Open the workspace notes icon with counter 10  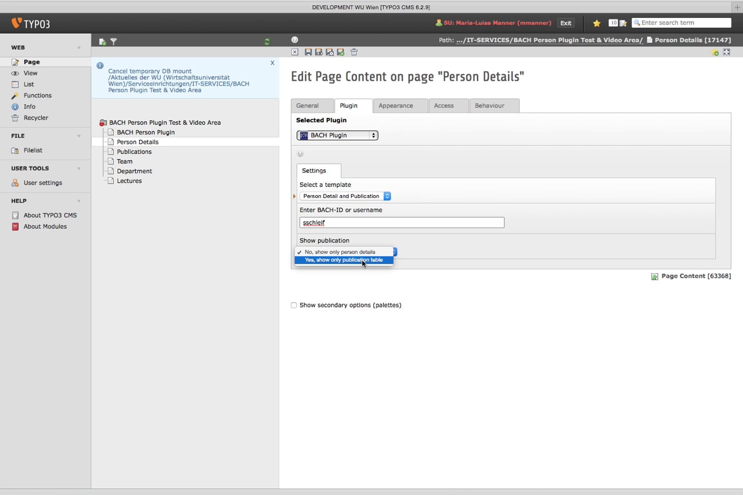click(618, 23)
